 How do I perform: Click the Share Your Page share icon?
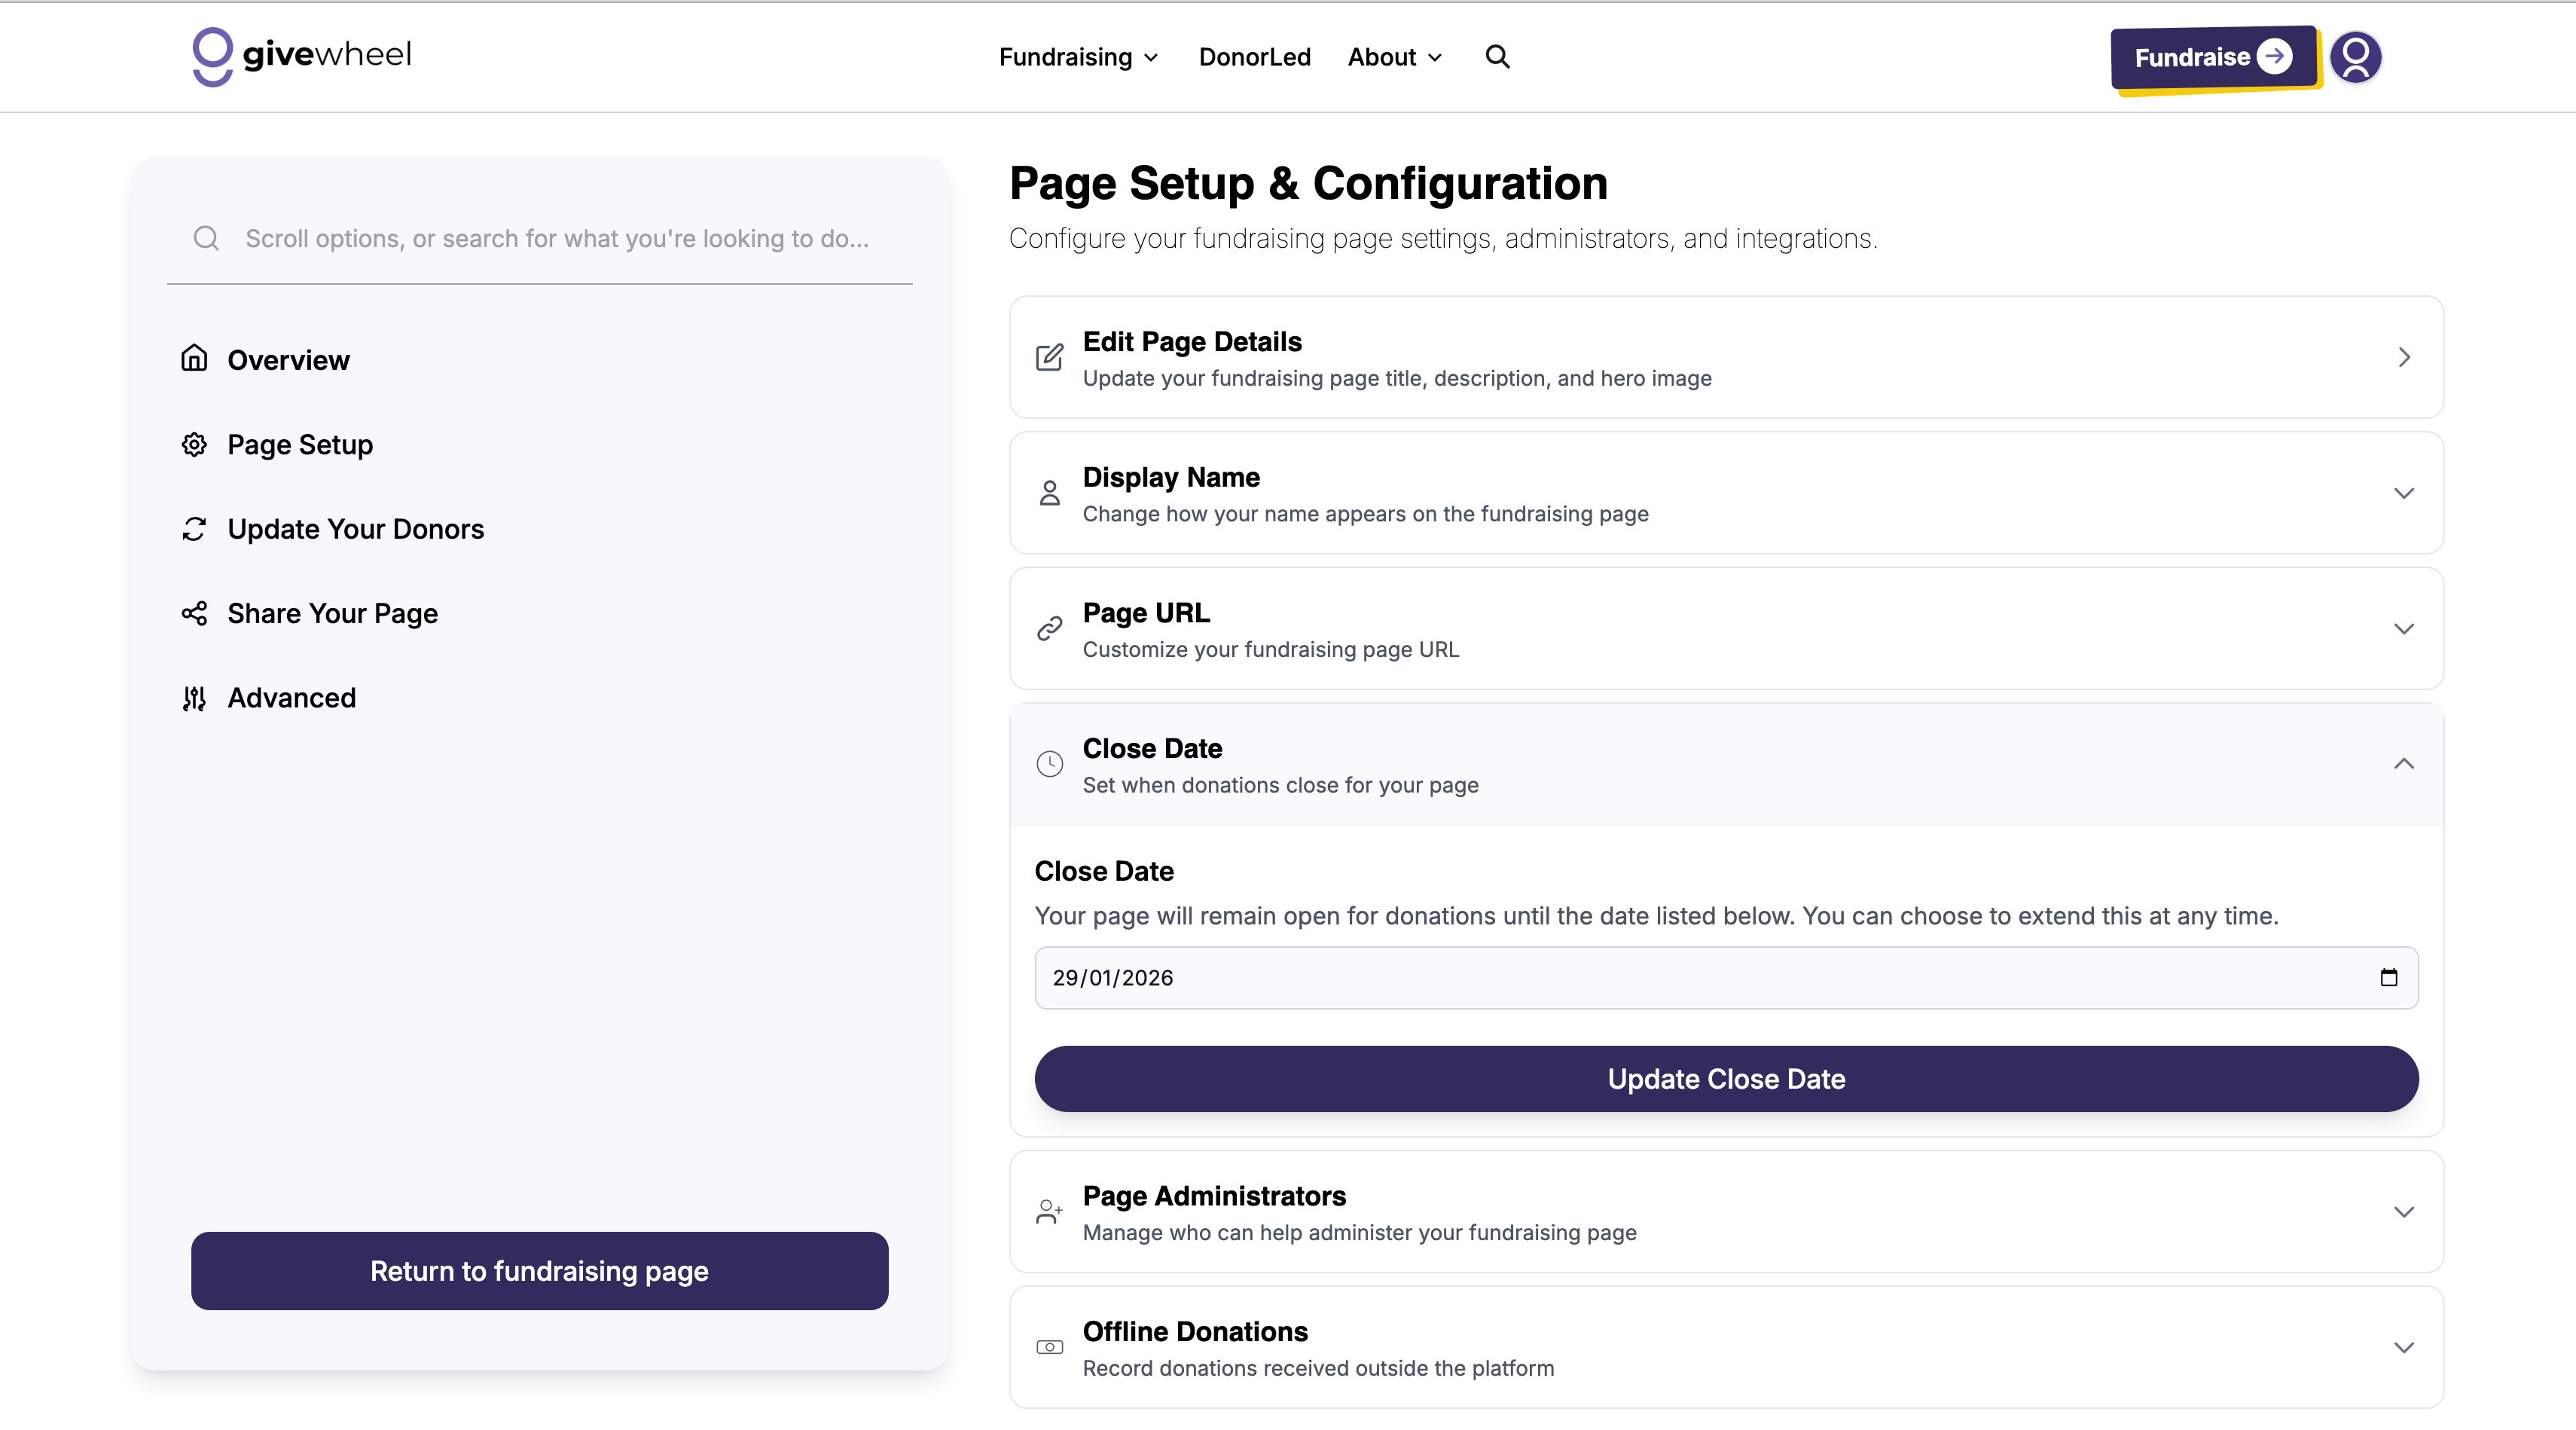point(194,613)
